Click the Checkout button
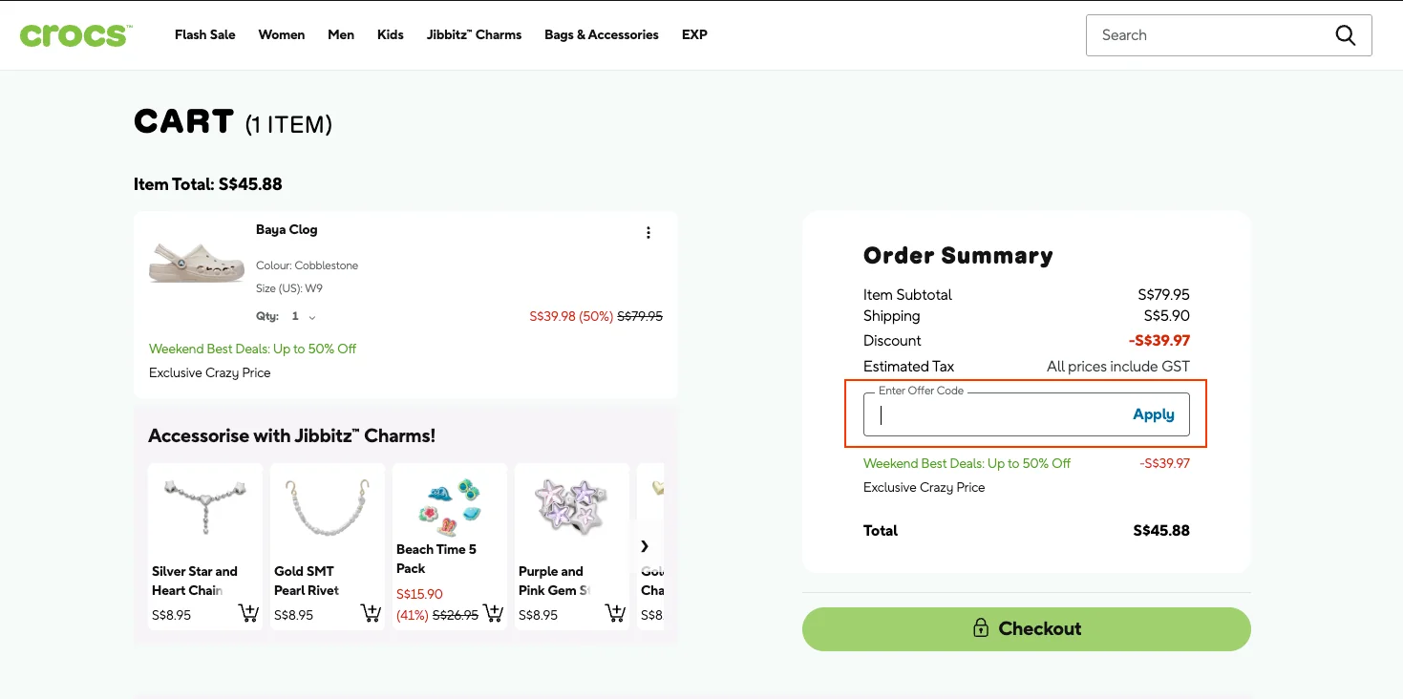1403x699 pixels. point(1027,629)
